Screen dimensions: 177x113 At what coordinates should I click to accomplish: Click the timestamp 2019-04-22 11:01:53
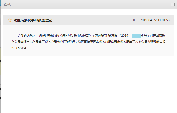click(155, 20)
